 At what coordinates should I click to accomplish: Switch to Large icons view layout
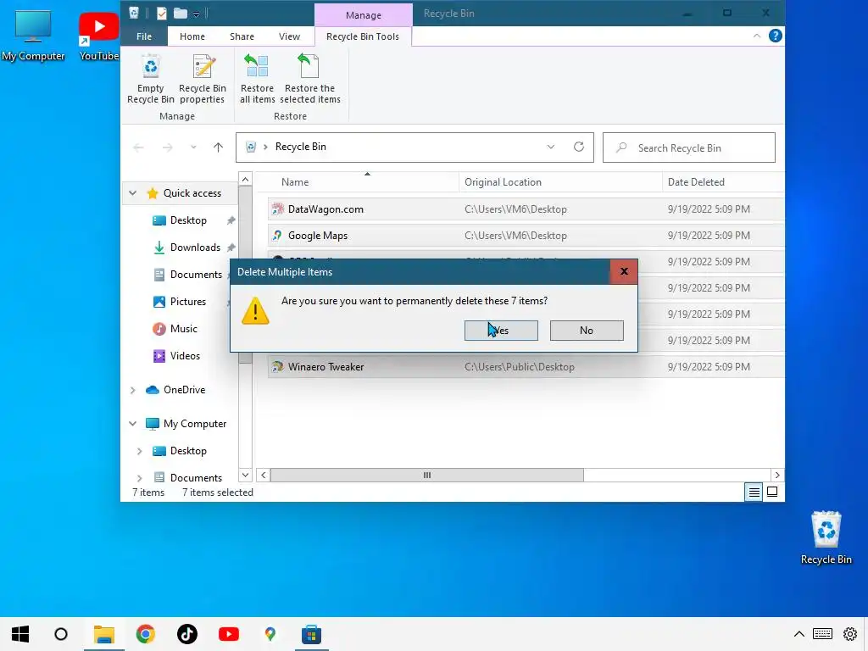click(x=772, y=492)
